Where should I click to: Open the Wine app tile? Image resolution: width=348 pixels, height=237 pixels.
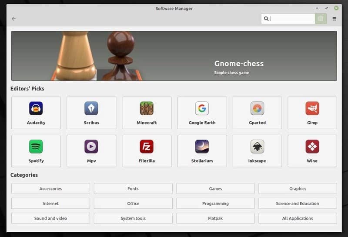click(x=312, y=147)
